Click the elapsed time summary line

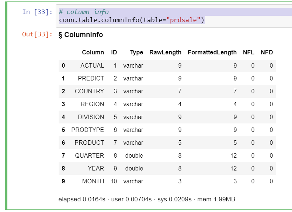coord(147,200)
